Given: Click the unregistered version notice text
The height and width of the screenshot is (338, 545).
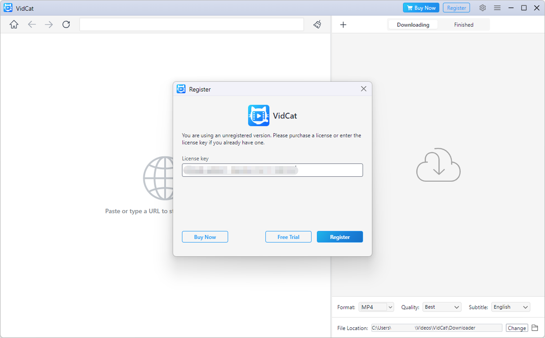Looking at the screenshot, I should (x=272, y=139).
